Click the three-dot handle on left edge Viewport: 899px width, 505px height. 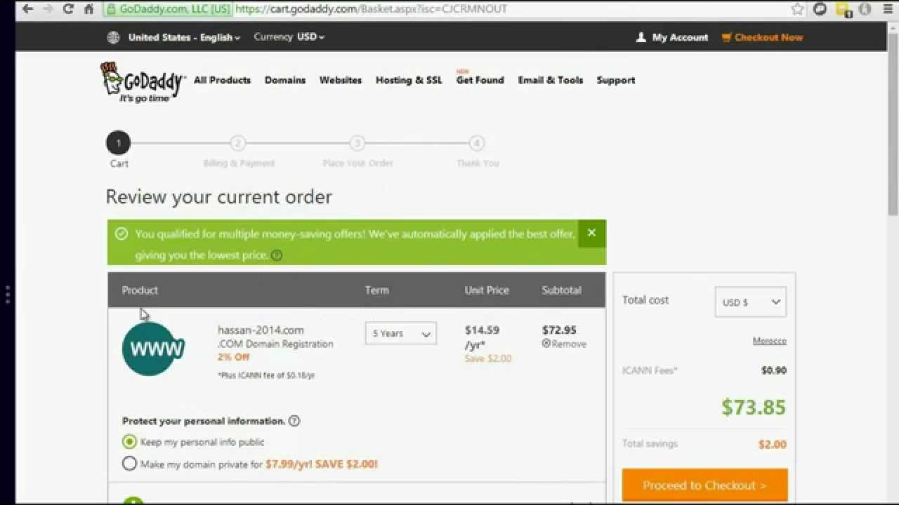(8, 294)
